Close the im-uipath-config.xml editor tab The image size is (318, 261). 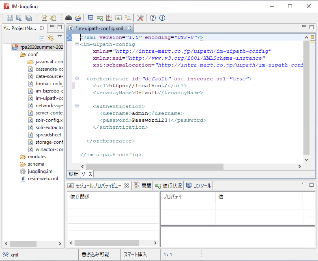[x=129, y=28]
